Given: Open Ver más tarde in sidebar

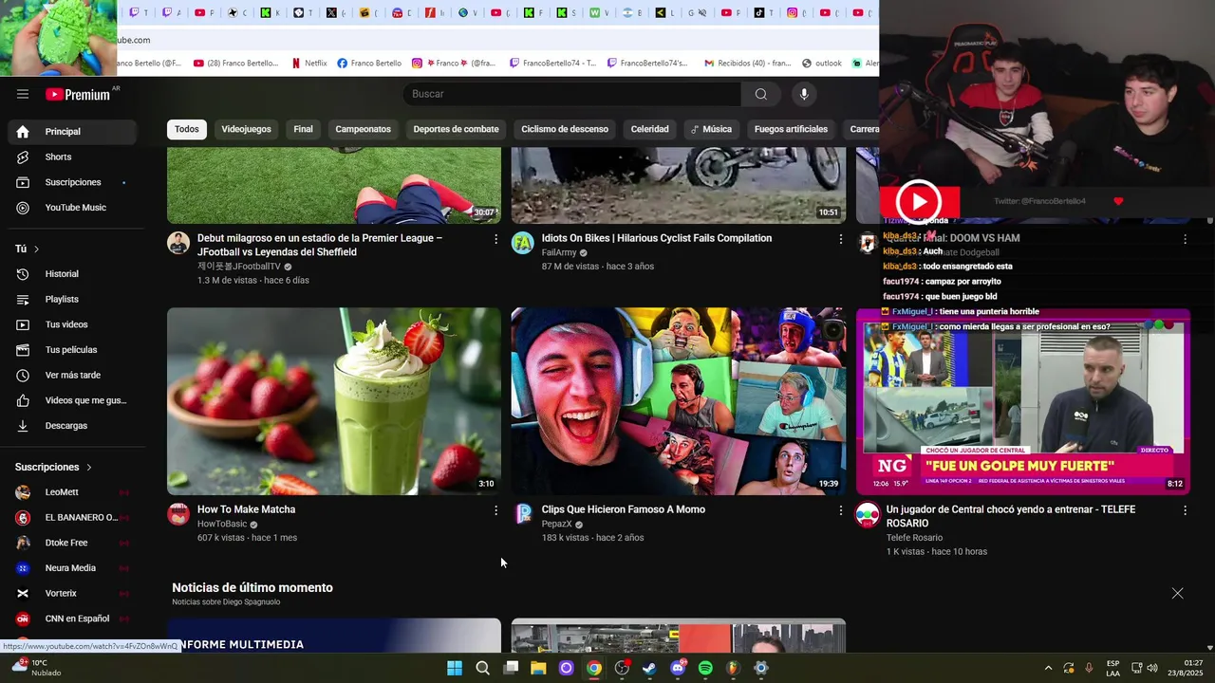Looking at the screenshot, I should (x=72, y=376).
